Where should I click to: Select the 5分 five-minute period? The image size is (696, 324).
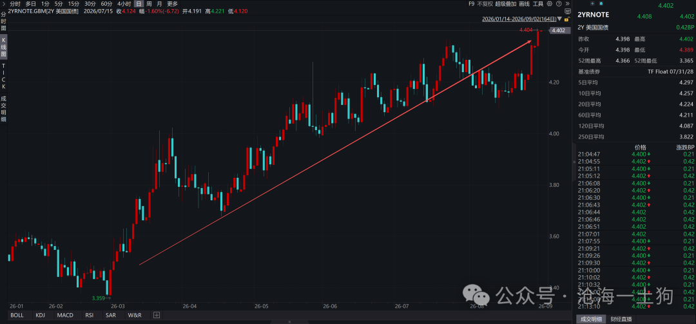pyautogui.click(x=59, y=4)
